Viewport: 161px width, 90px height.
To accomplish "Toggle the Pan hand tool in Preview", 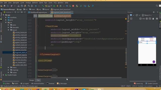I will [153, 19].
